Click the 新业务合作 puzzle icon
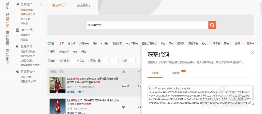Image resolution: width=262 pixels, height=114 pixels. click(x=17, y=72)
